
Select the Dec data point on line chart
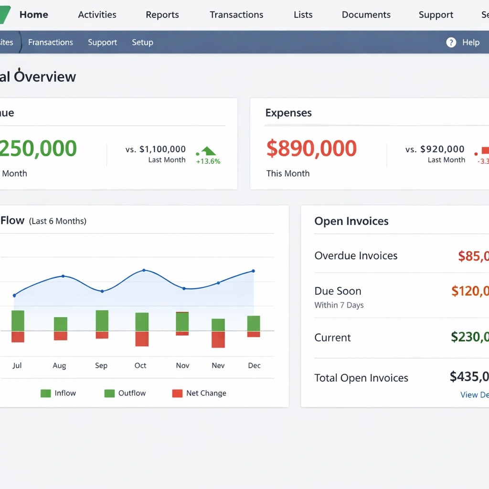pos(253,271)
